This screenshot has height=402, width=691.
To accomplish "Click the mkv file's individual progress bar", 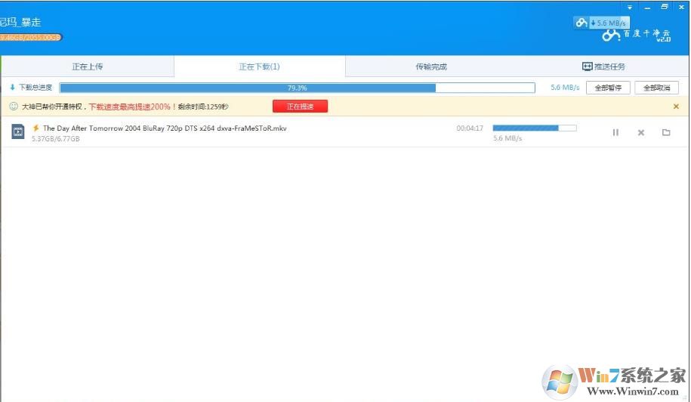I will coord(535,128).
